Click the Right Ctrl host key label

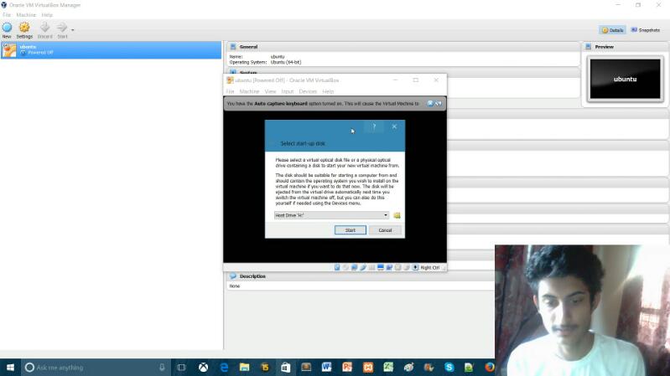[430, 268]
